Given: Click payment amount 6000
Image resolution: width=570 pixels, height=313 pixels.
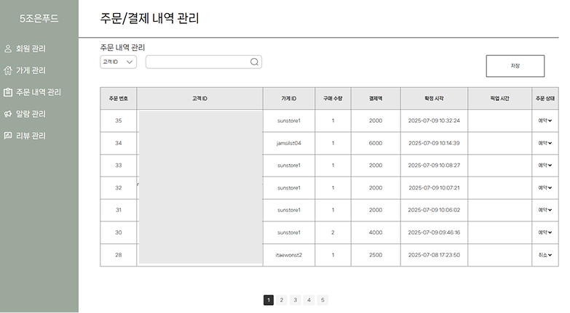Looking at the screenshot, I should coord(376,143).
